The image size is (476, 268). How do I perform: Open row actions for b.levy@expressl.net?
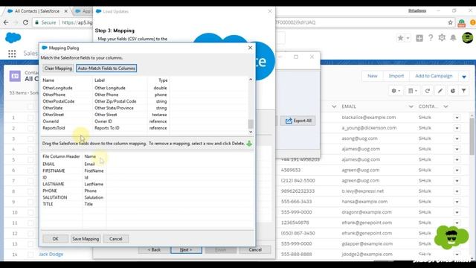click(457, 191)
